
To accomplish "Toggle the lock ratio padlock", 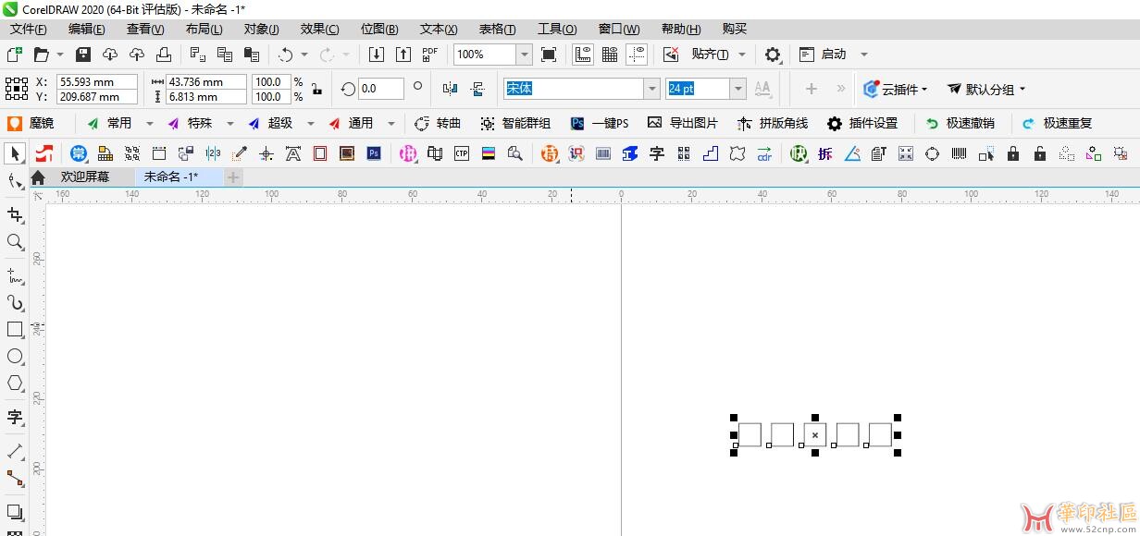I will pyautogui.click(x=316, y=90).
